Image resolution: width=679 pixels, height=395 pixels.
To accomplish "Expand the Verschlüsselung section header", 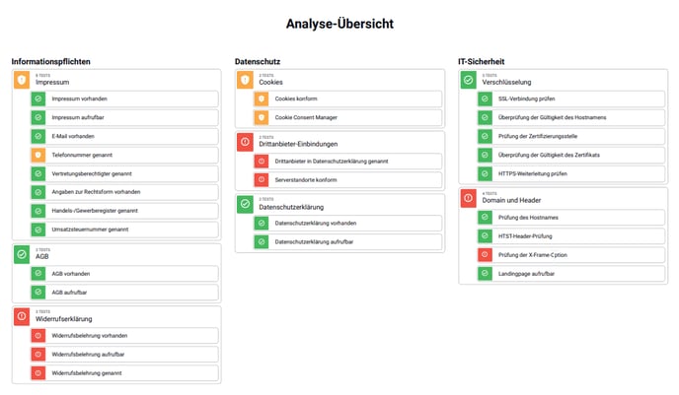I will click(x=564, y=81).
